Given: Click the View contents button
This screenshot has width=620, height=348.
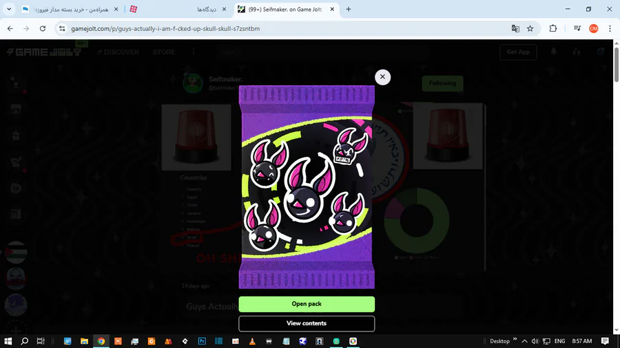Looking at the screenshot, I should 307,323.
